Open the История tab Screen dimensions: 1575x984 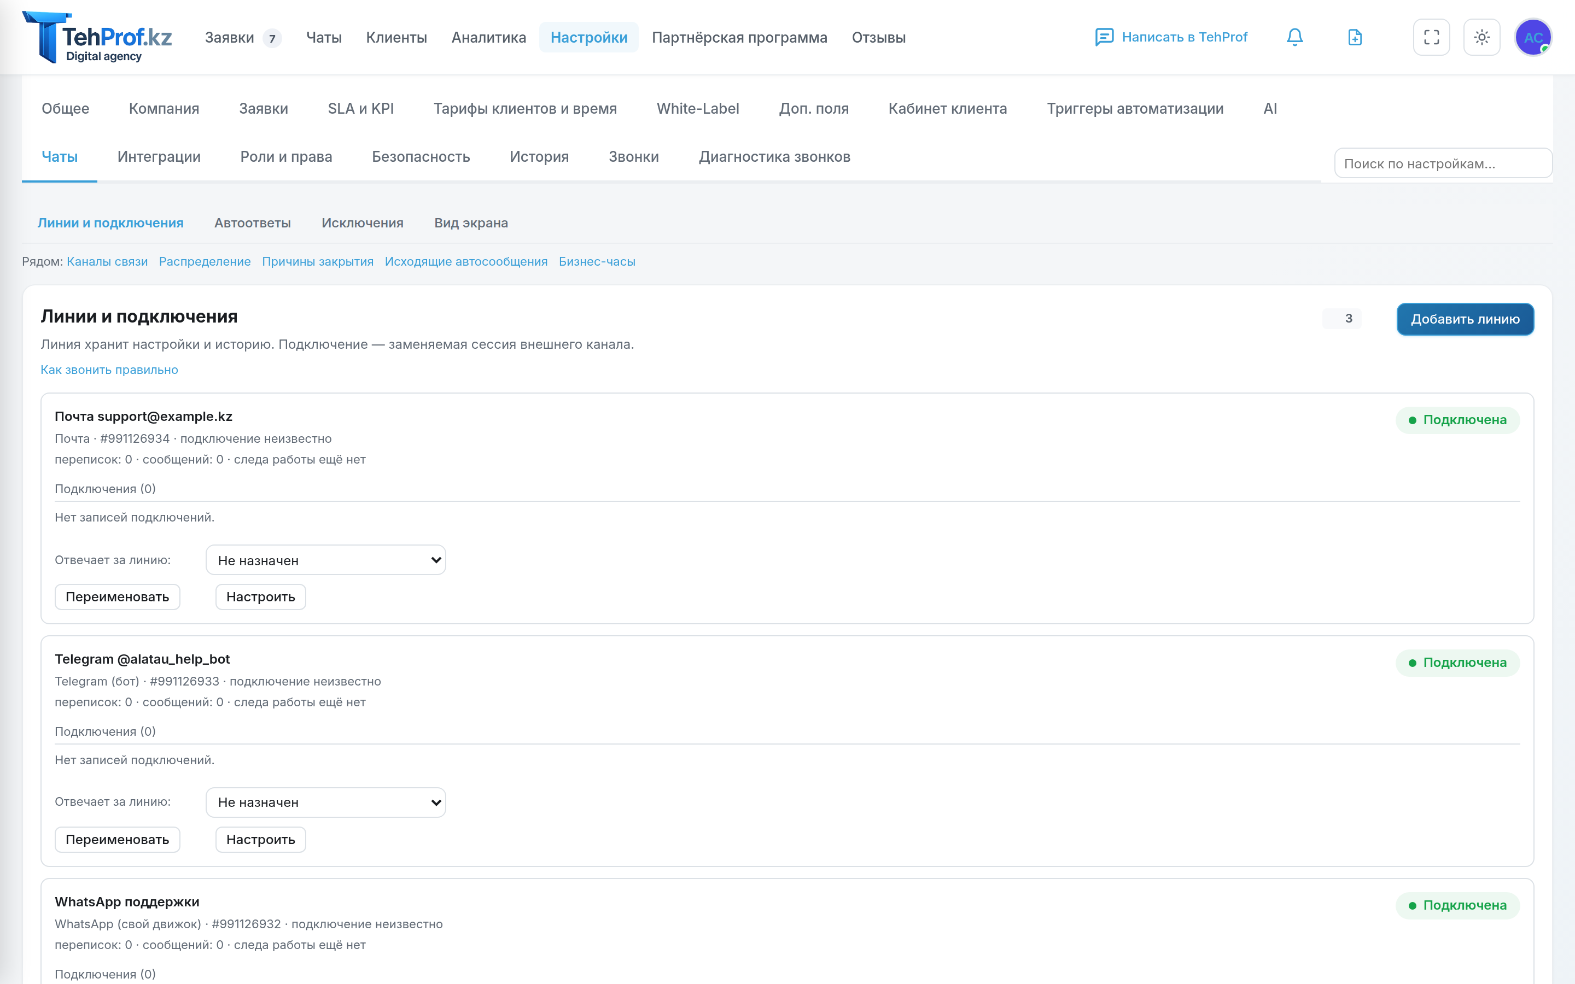(540, 157)
